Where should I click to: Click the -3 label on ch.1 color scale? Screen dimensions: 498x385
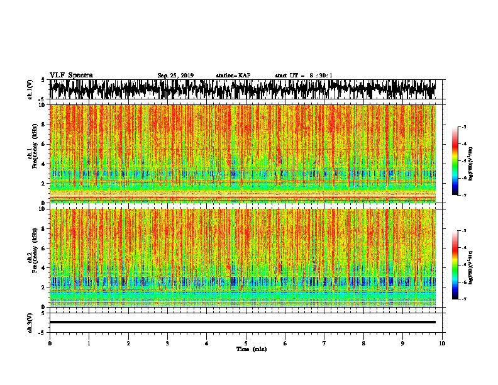coord(463,126)
